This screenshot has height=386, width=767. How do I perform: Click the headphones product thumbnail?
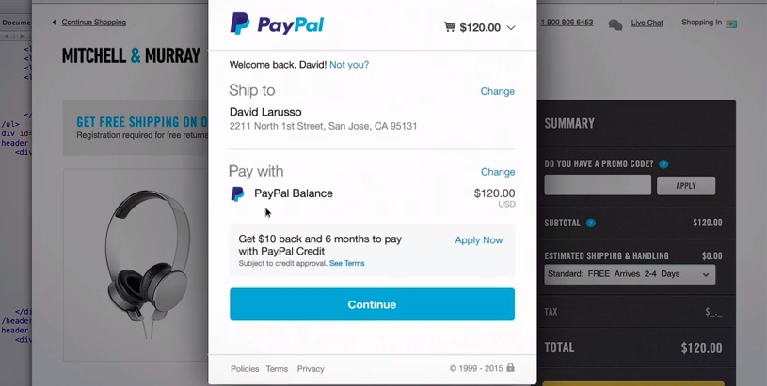[x=146, y=261]
